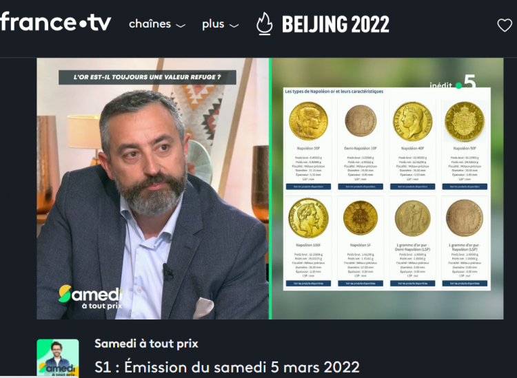Screen dimensions: 517x378
Task: Open the chaînes dropdown menu
Action: [x=157, y=24]
